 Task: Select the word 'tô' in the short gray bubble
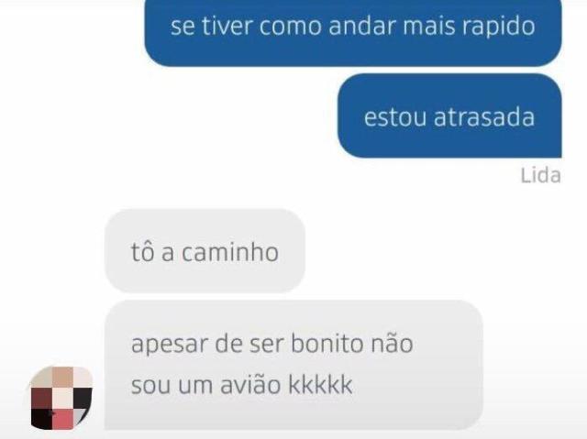coord(143,252)
